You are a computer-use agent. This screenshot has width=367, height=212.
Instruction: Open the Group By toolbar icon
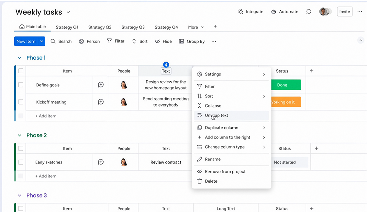point(181,41)
